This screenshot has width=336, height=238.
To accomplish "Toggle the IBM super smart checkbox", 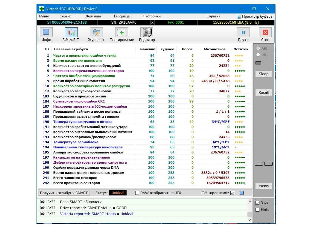I will click(x=232, y=193).
